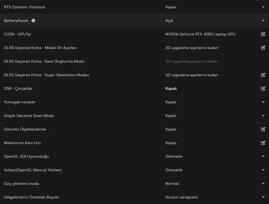Screen dimensions: 269x204
Task: Click the Sürücü varsayılanı value
Action: [x=181, y=197]
